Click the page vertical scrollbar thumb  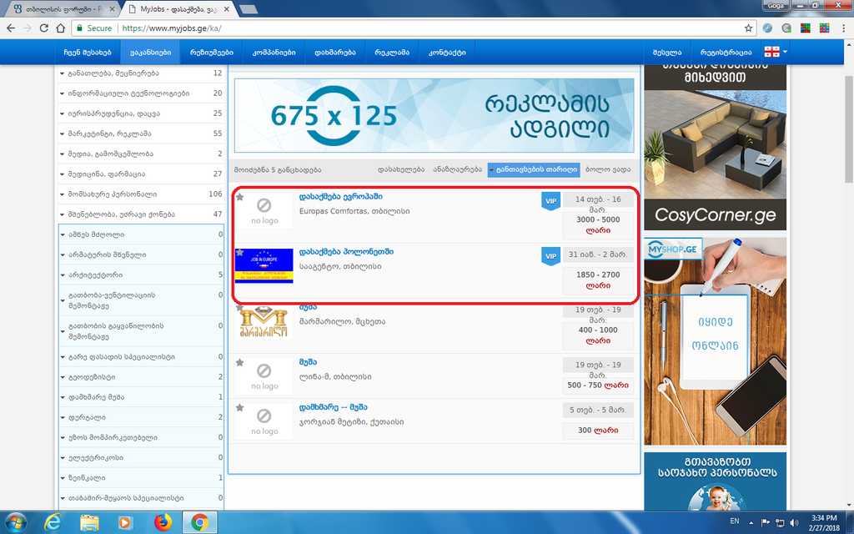848,128
